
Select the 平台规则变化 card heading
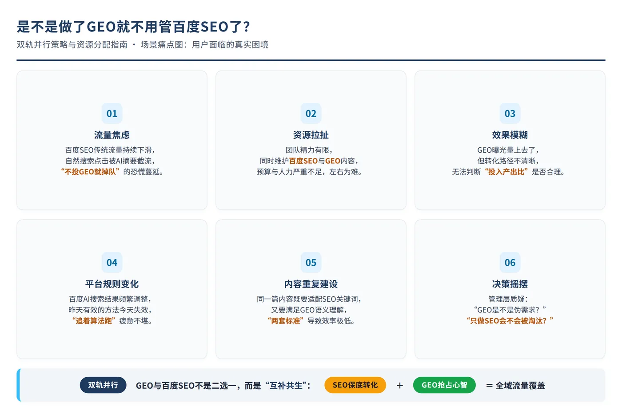(112, 284)
